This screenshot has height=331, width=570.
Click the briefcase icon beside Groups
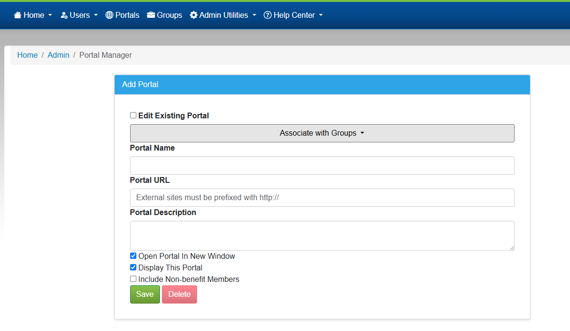click(x=151, y=15)
